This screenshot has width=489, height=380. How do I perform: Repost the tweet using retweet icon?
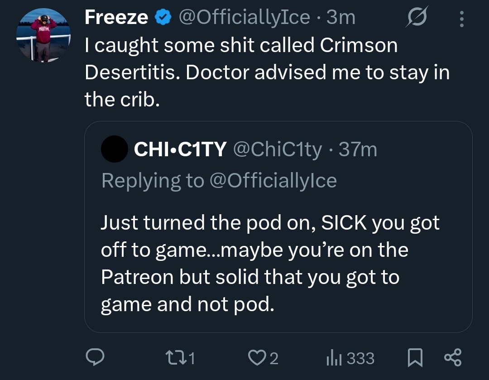click(180, 358)
